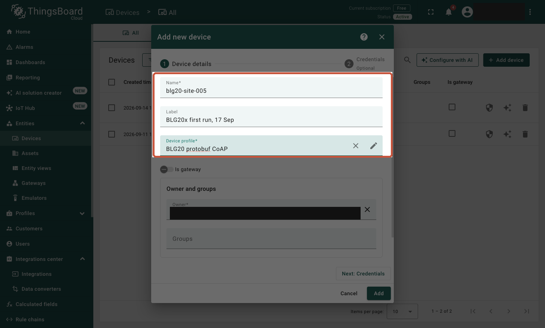Viewport: 545px width, 328px height.
Task: Collapse the Entities sidebar section
Action: pos(82,123)
